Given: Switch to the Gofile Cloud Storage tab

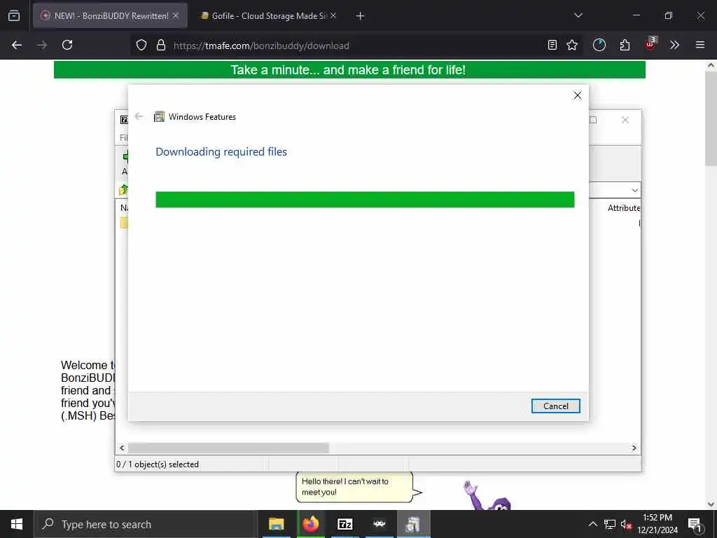Looking at the screenshot, I should [x=269, y=15].
